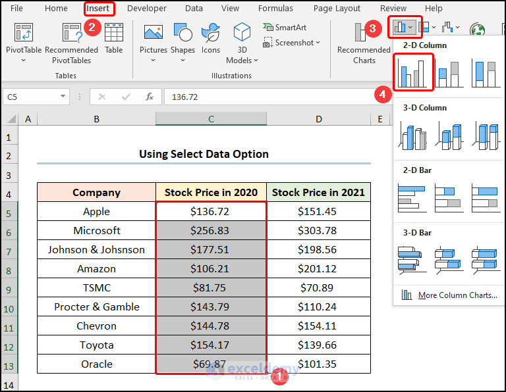Click the SmartArt button

coord(285,28)
